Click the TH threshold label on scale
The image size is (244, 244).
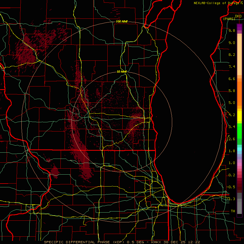[x=233, y=211]
